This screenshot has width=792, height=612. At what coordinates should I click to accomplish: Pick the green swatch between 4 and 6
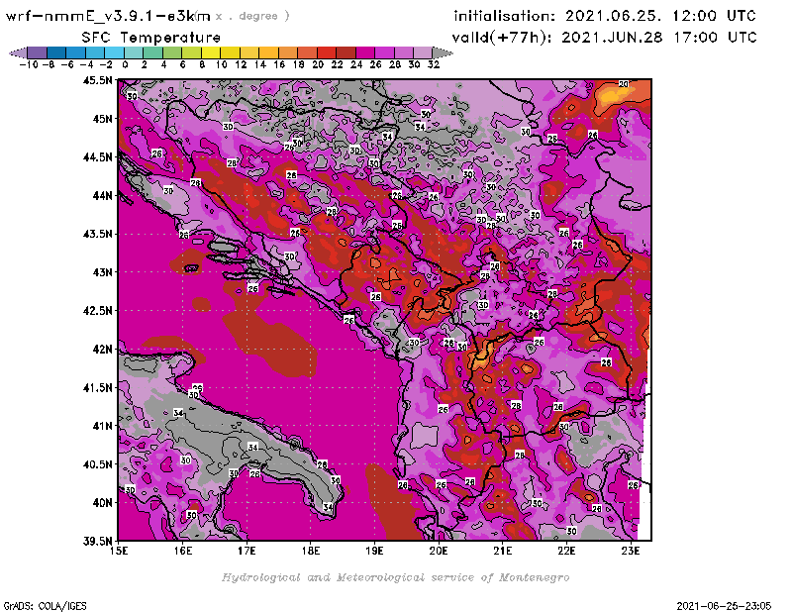(x=172, y=51)
